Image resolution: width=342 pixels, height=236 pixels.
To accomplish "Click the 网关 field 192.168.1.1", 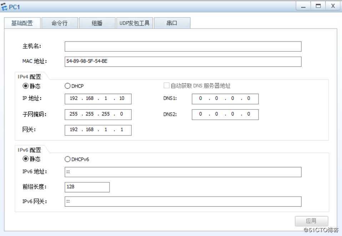I will (x=98, y=130).
